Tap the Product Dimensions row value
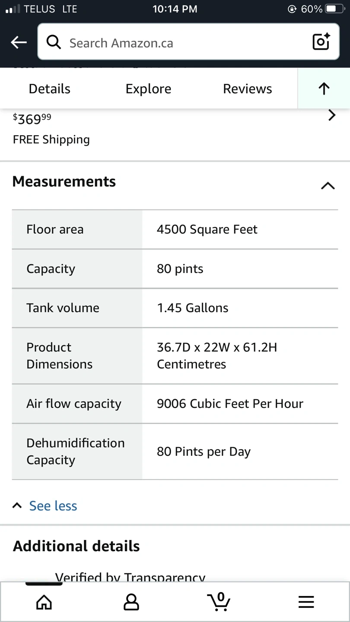350x622 pixels. [217, 355]
